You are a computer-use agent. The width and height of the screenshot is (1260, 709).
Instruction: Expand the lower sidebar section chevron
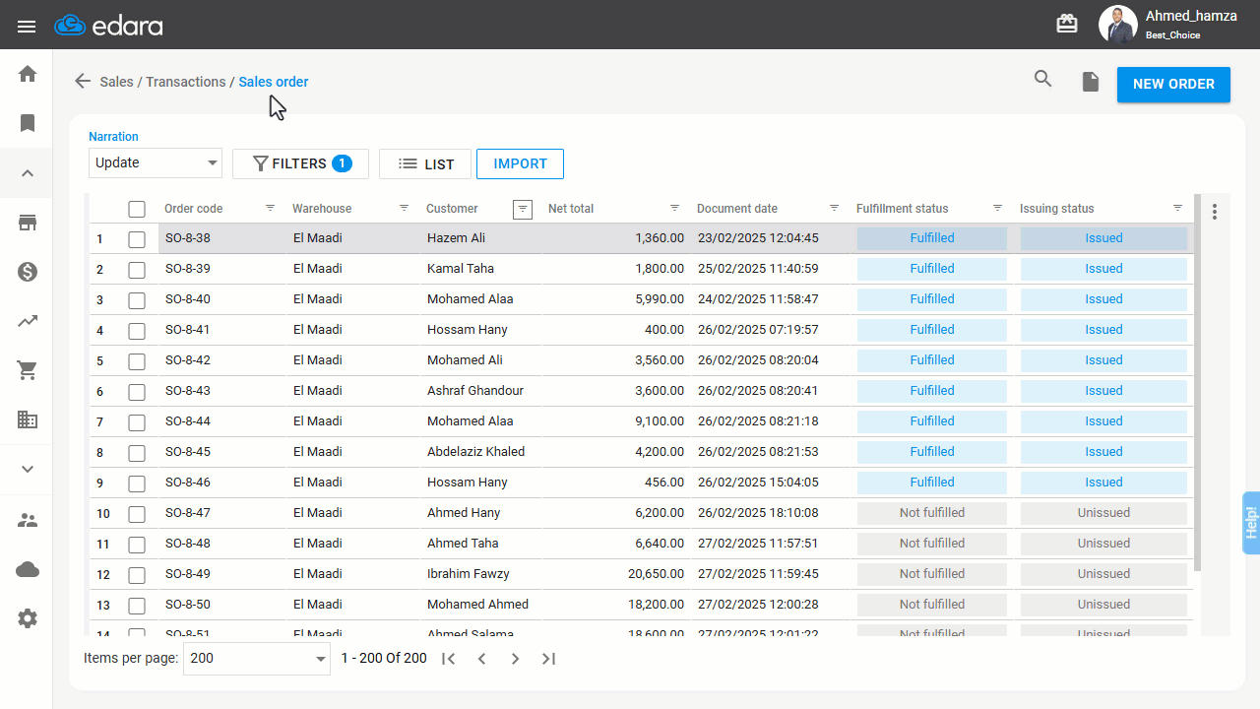28,469
